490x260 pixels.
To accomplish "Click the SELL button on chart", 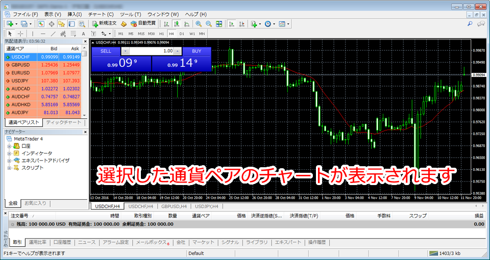I will 106,51.
